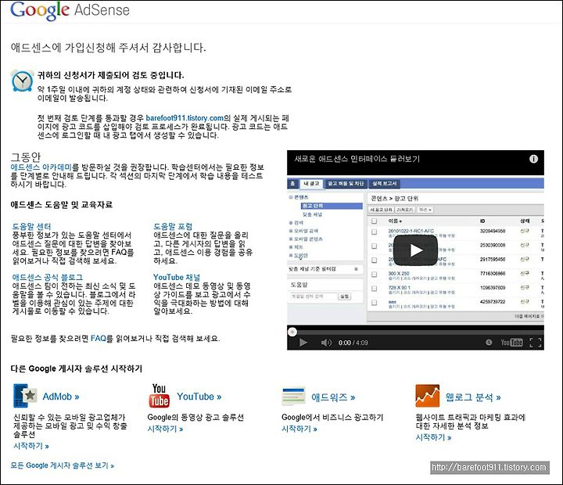The width and height of the screenshot is (563, 485).
Task: Open the 애드워즈 » heading link
Action: pos(333,397)
